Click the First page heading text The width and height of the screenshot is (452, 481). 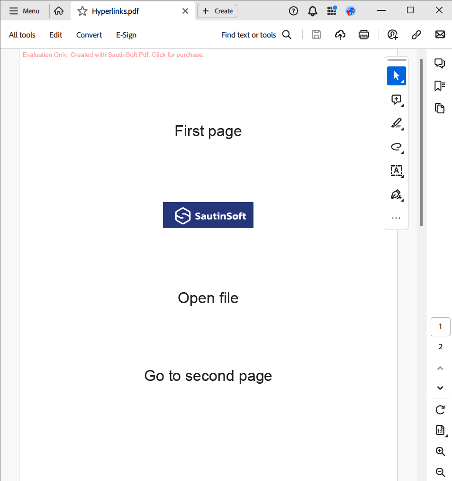click(x=208, y=131)
